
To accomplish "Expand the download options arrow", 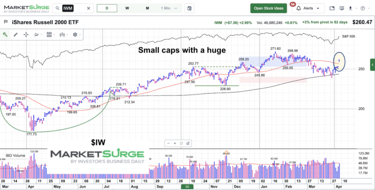I will pos(356,8).
